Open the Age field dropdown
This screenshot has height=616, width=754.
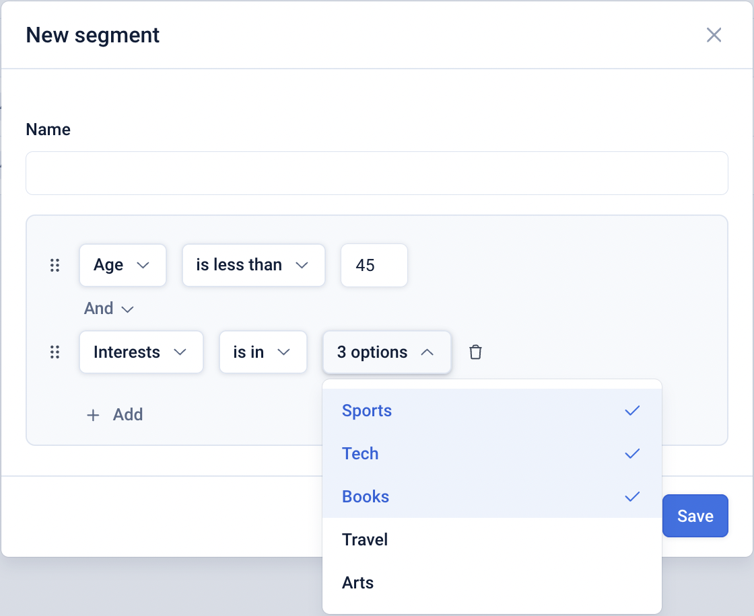[123, 266]
